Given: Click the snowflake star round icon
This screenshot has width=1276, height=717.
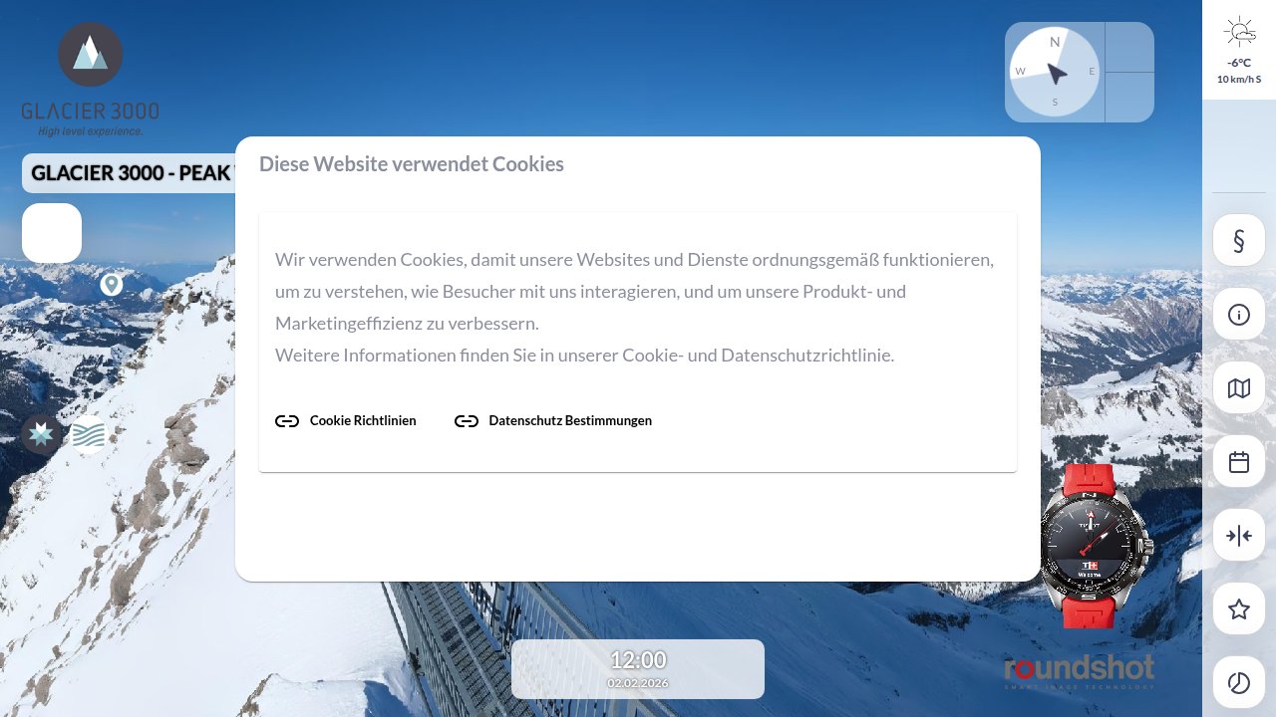Looking at the screenshot, I should [x=42, y=435].
